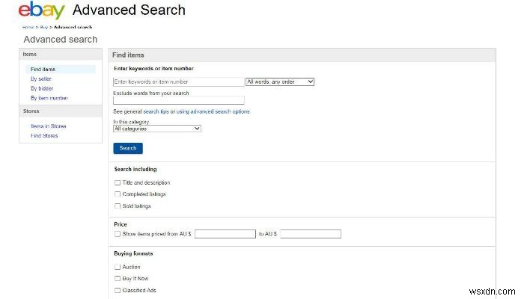Expand the All categories dropdown

click(156, 129)
